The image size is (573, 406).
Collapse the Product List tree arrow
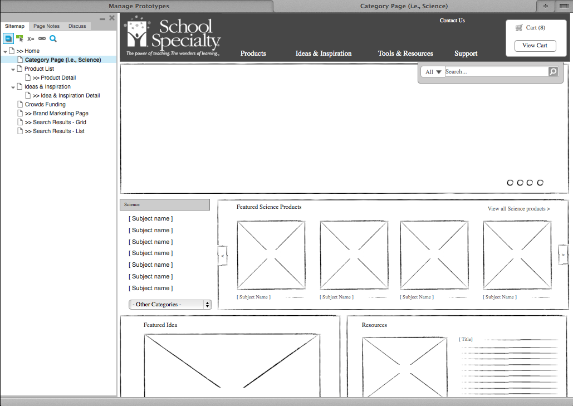13,70
